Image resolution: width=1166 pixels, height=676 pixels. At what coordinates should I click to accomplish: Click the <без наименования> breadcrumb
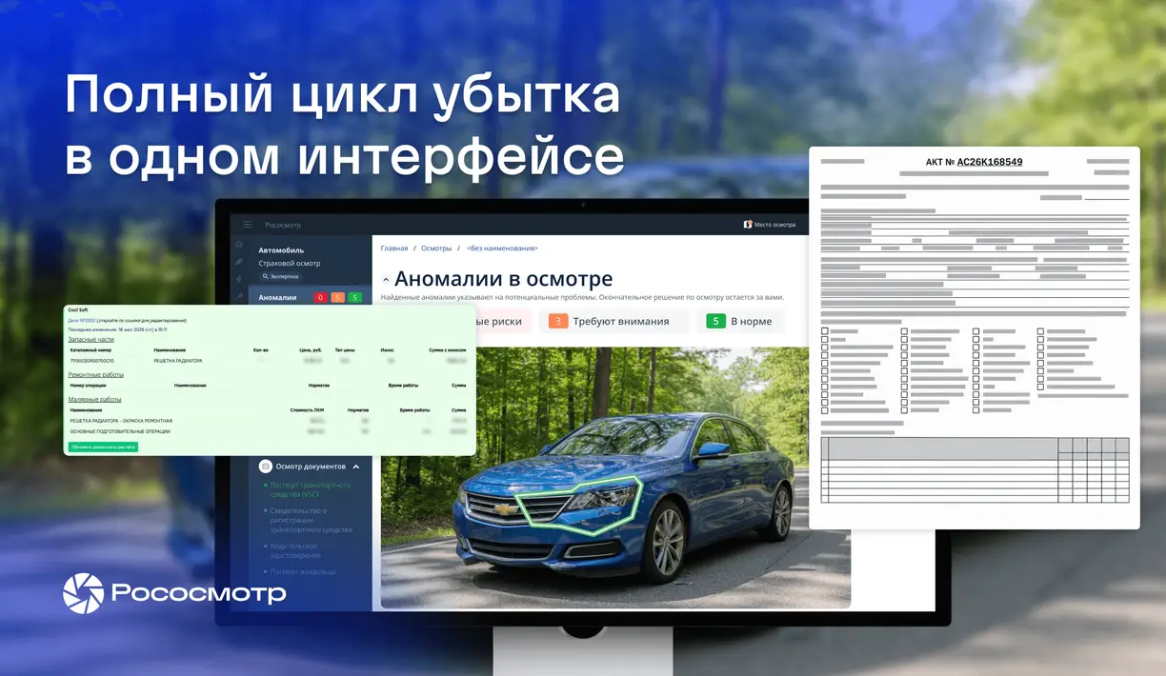[502, 248]
